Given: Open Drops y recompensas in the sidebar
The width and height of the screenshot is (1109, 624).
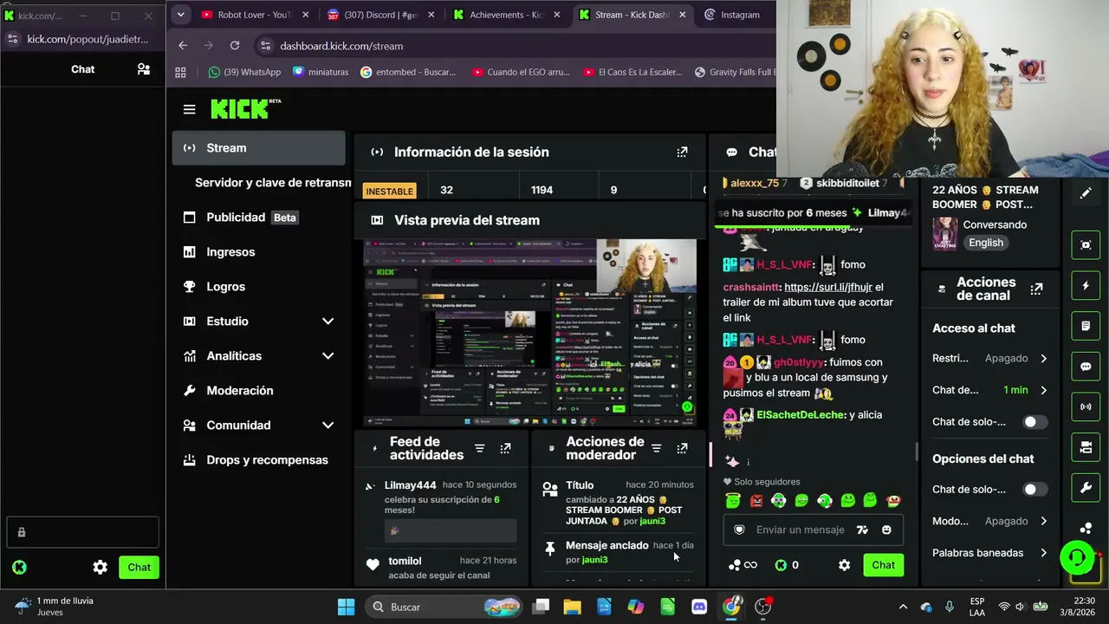Looking at the screenshot, I should tap(258, 460).
